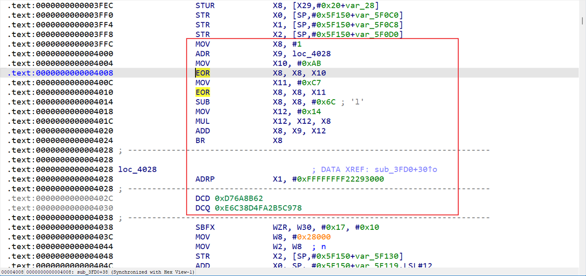Select the DCQ value 0xE6C38D4FA2B5C978
The width and height of the screenshot is (586, 276).
point(258,208)
